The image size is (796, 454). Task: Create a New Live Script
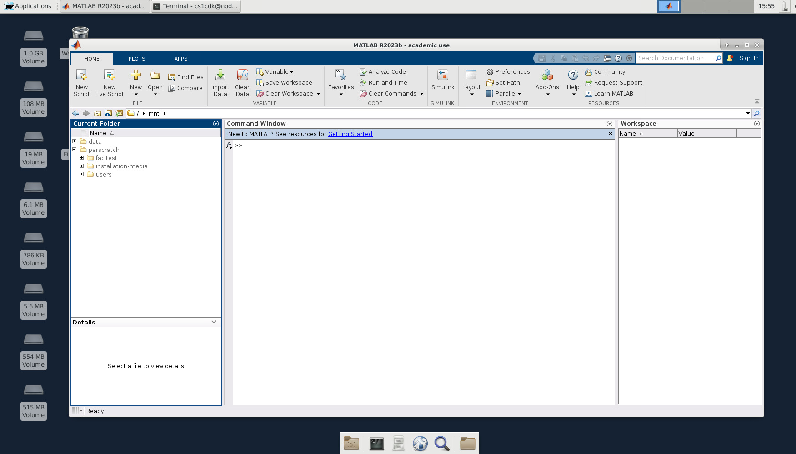110,83
